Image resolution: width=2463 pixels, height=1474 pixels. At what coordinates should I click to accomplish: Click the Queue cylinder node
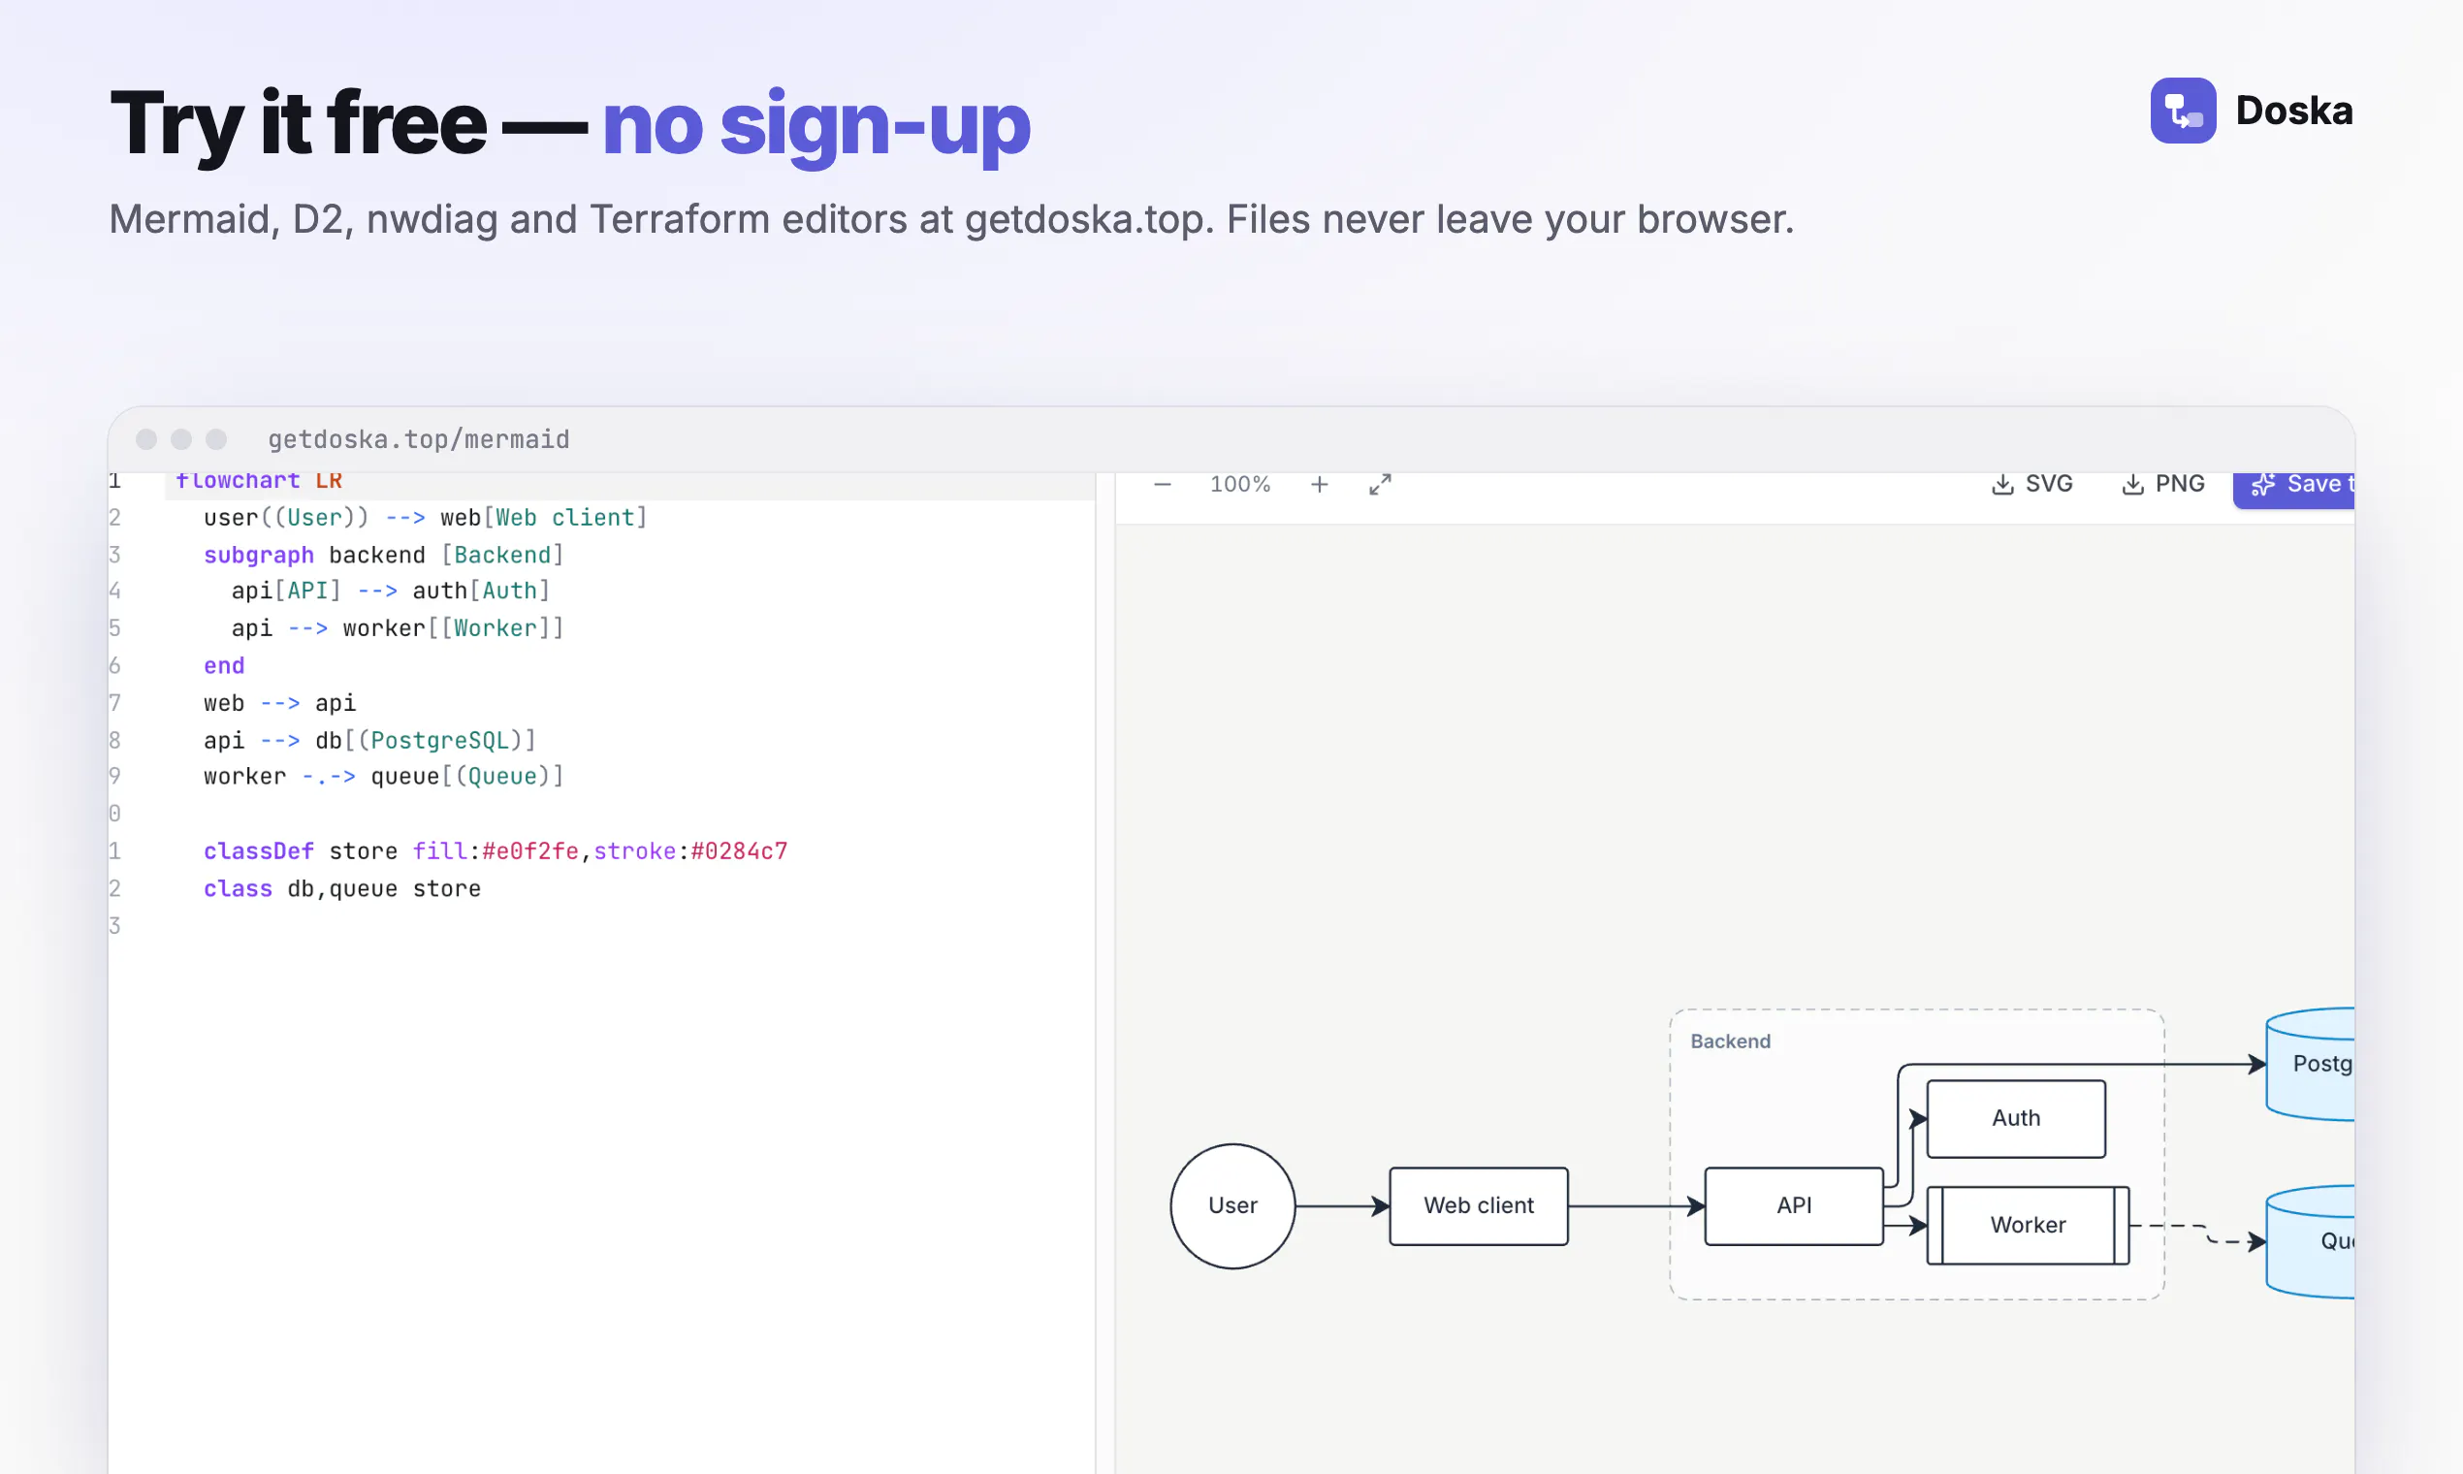[x=2310, y=1240]
